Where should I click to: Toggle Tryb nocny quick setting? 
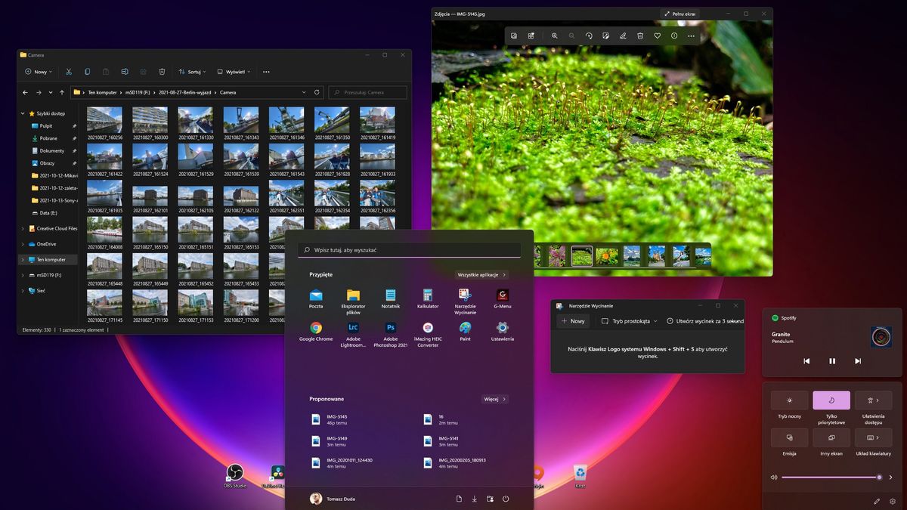tap(789, 400)
